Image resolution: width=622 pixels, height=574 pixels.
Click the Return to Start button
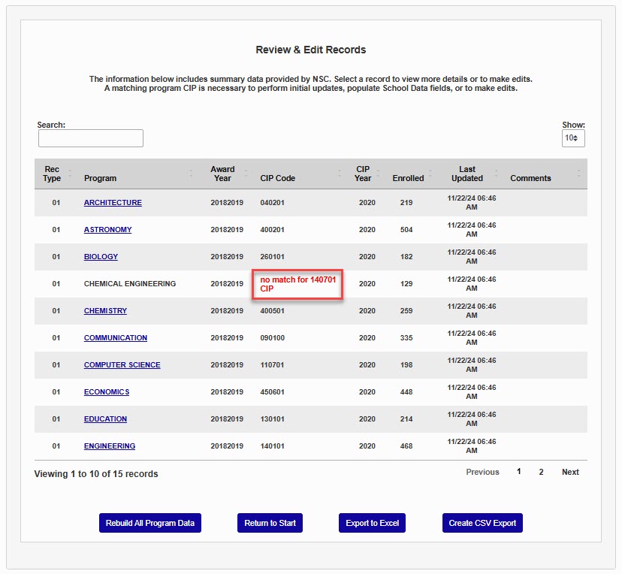click(270, 523)
